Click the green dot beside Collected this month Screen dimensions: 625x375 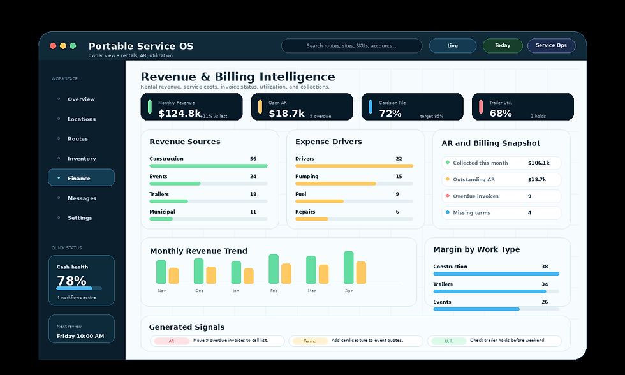click(448, 162)
